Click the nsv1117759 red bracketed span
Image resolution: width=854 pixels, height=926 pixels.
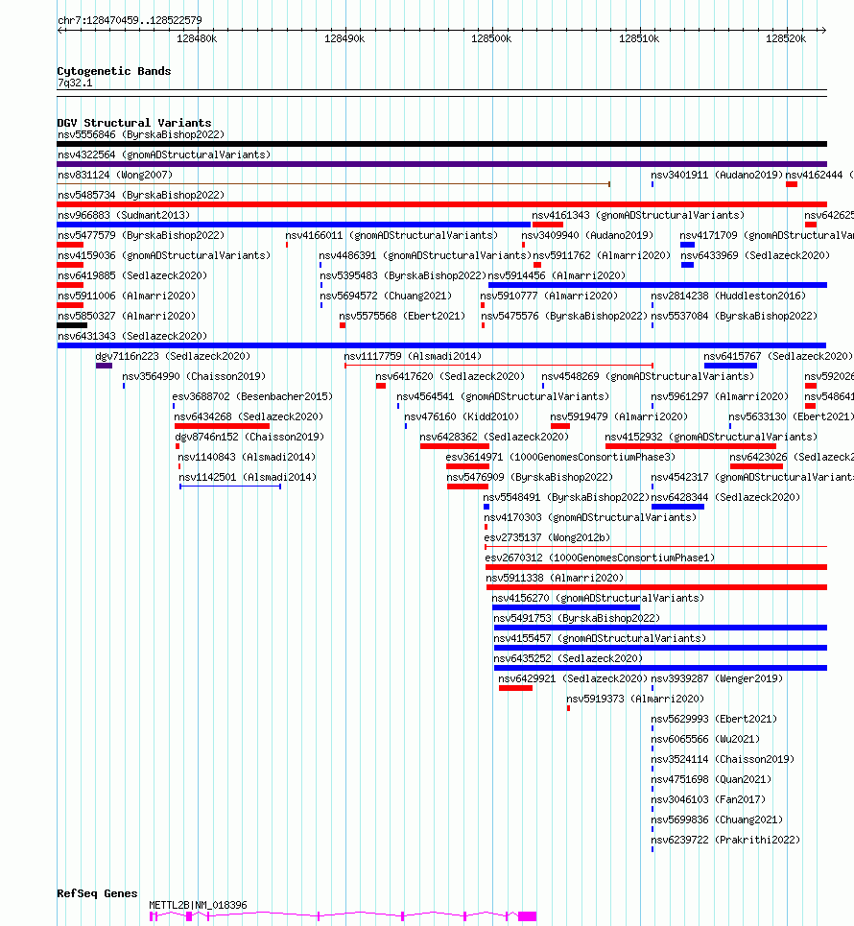498,366
